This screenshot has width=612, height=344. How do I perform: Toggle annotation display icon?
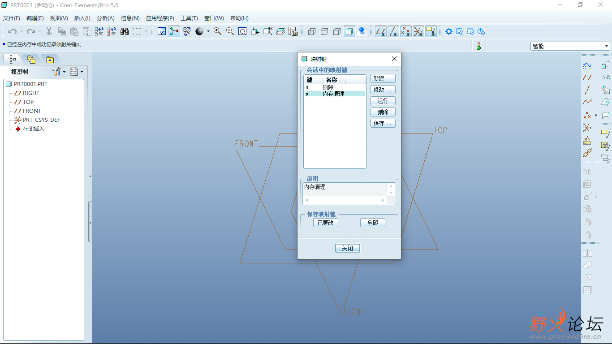pyautogui.click(x=431, y=31)
